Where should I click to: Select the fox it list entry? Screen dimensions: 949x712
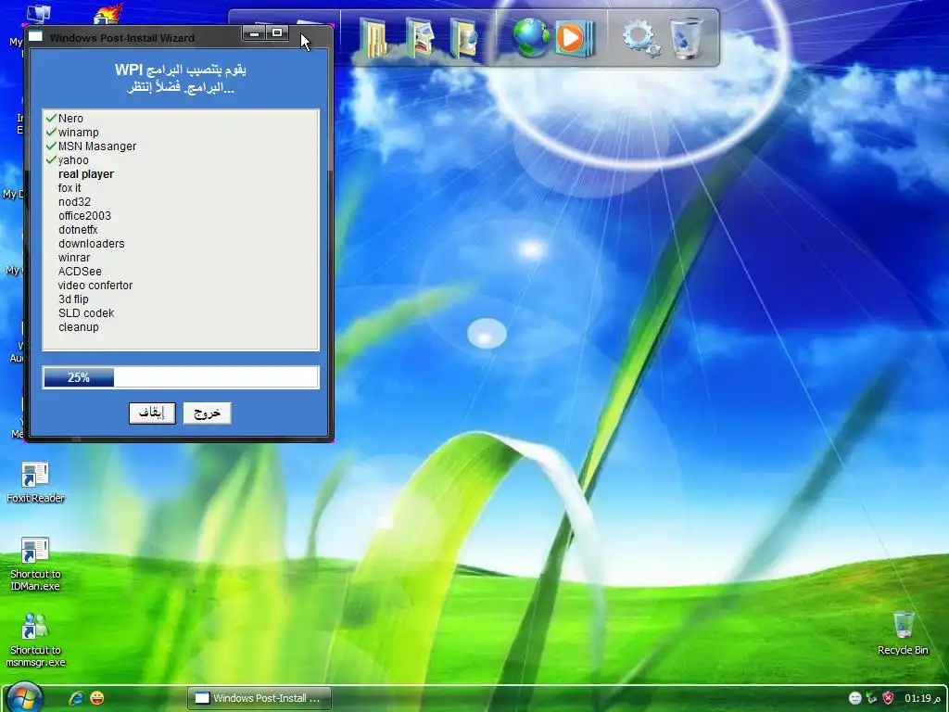point(70,188)
